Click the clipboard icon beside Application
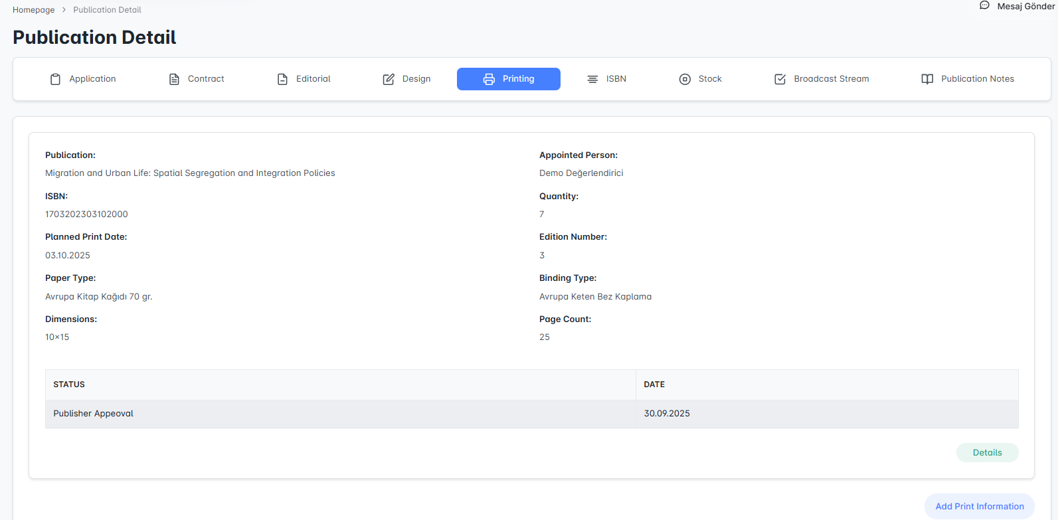 coord(56,79)
